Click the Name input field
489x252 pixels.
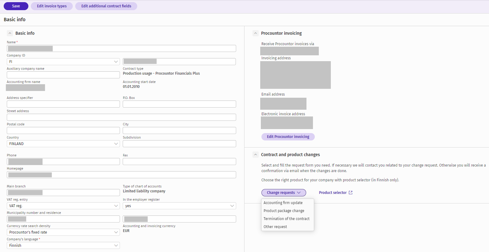[x=121, y=49]
